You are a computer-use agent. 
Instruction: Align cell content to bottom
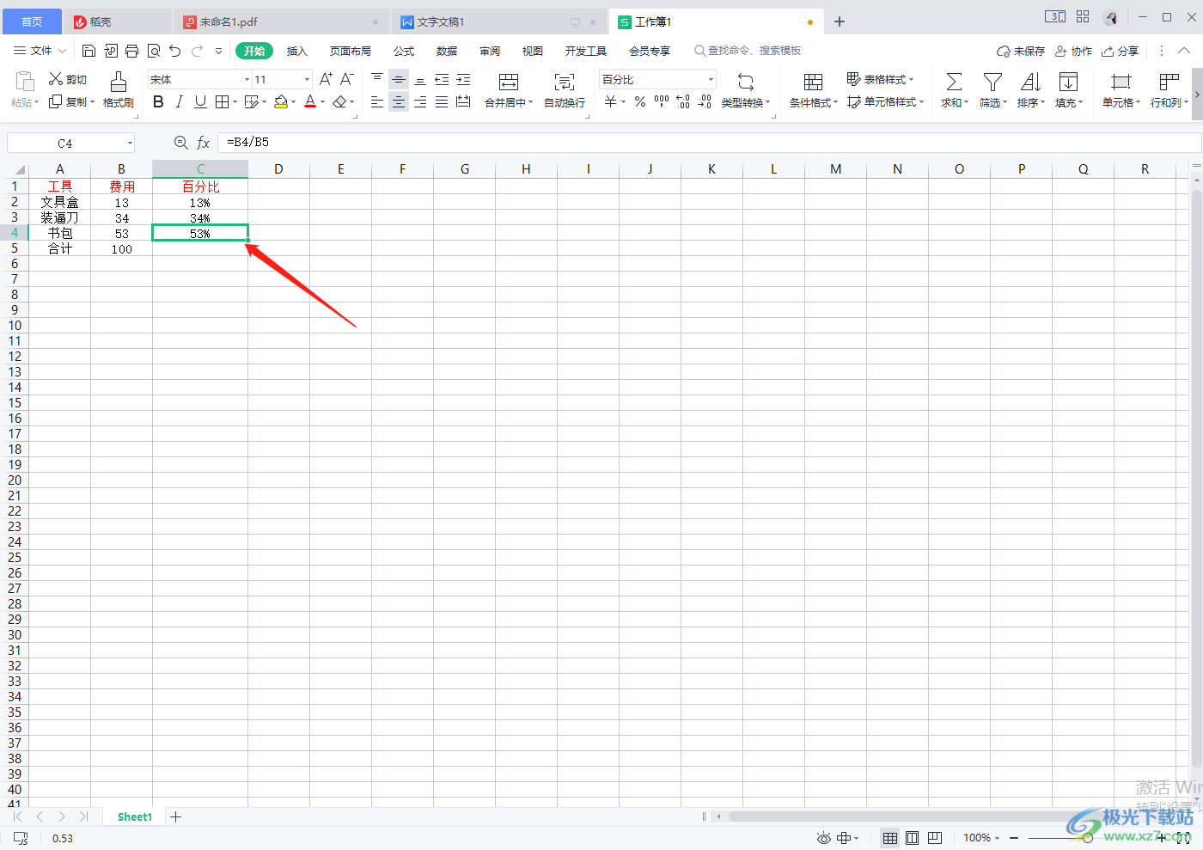click(420, 79)
